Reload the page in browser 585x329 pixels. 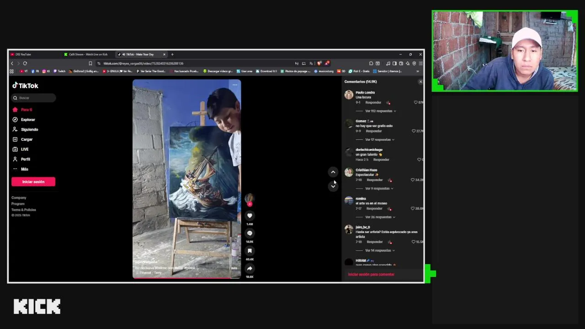pos(25,64)
